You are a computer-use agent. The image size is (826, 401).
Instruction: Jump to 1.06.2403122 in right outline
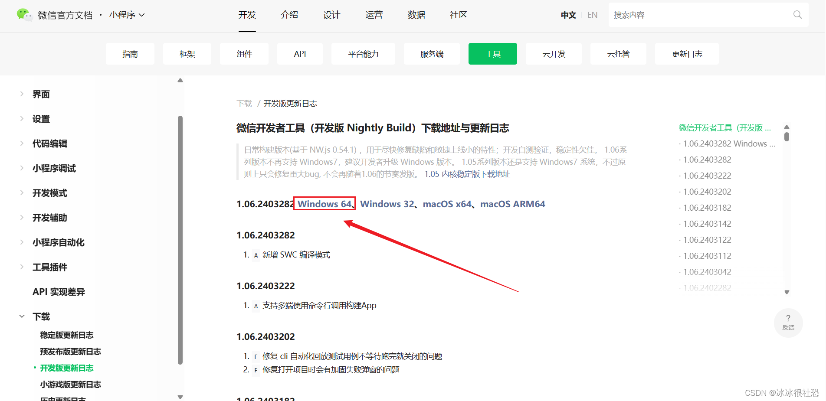point(707,240)
